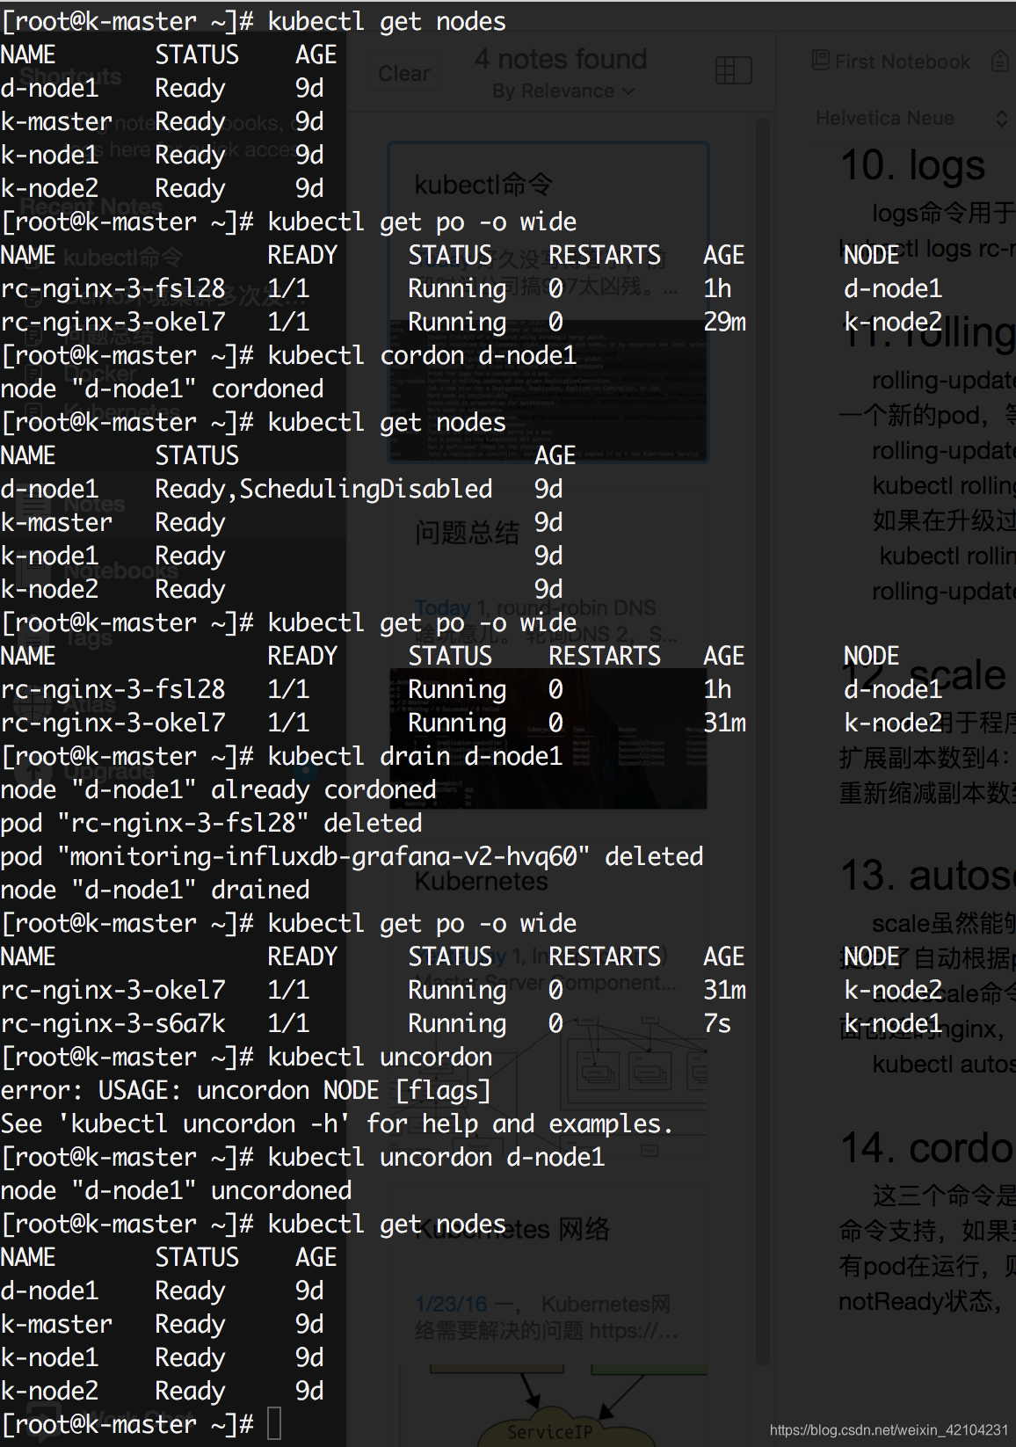1016x1447 pixels.
Task: Click the '13. autos' heading in the note
Action: click(x=927, y=876)
